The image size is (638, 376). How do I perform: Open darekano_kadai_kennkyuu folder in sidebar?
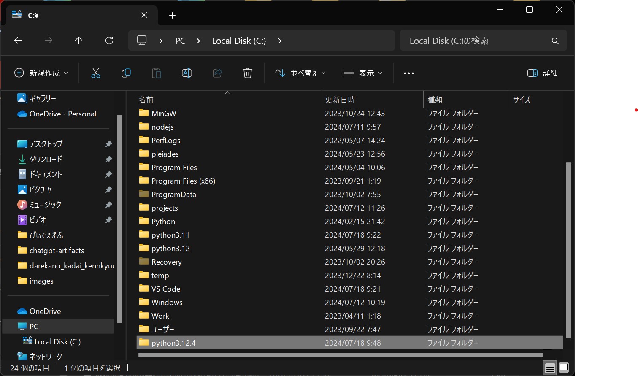click(x=72, y=266)
